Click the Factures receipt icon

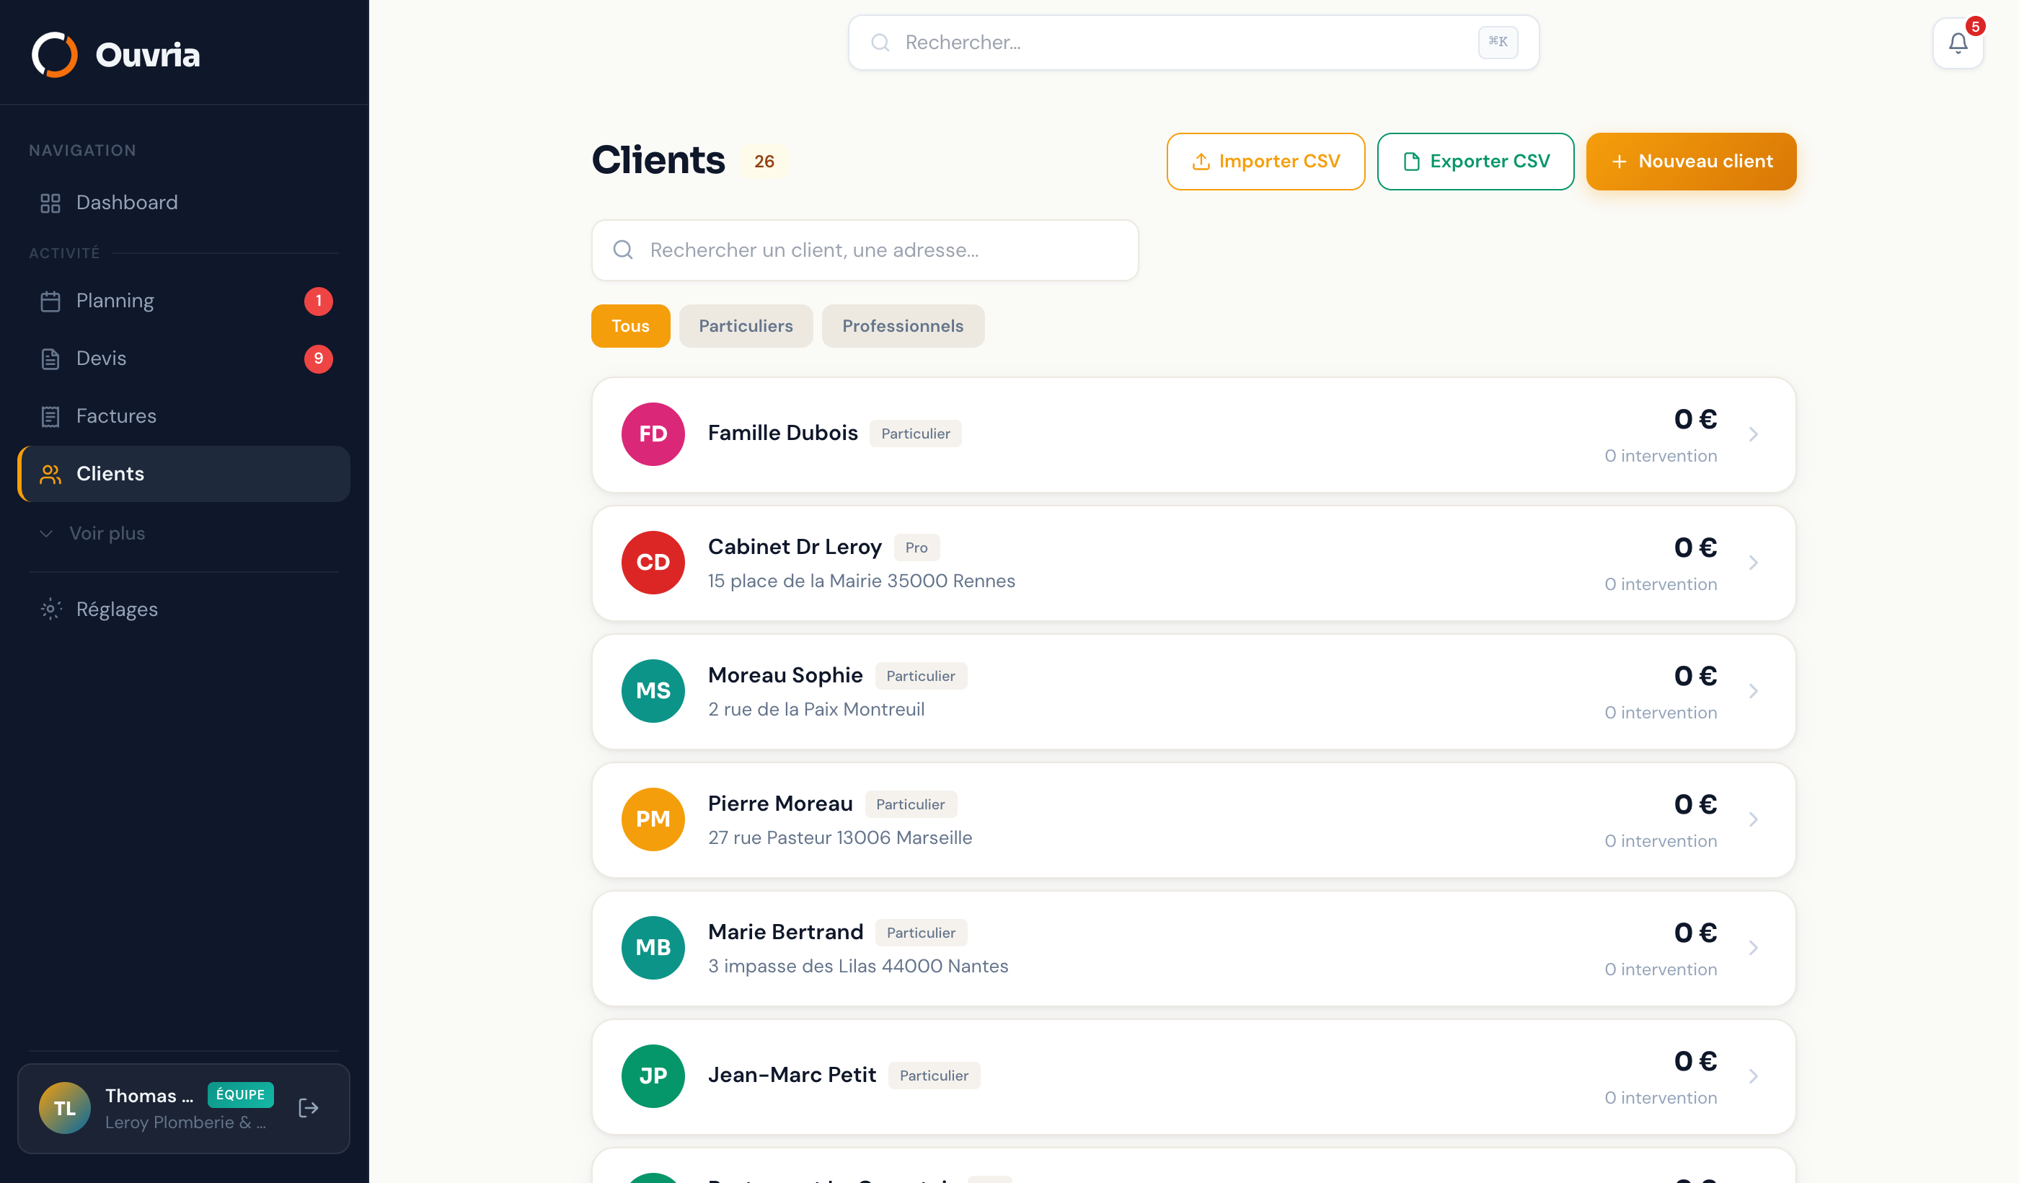[50, 417]
